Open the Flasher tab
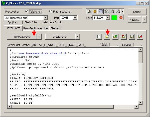 pyautogui.click(x=55, y=28)
